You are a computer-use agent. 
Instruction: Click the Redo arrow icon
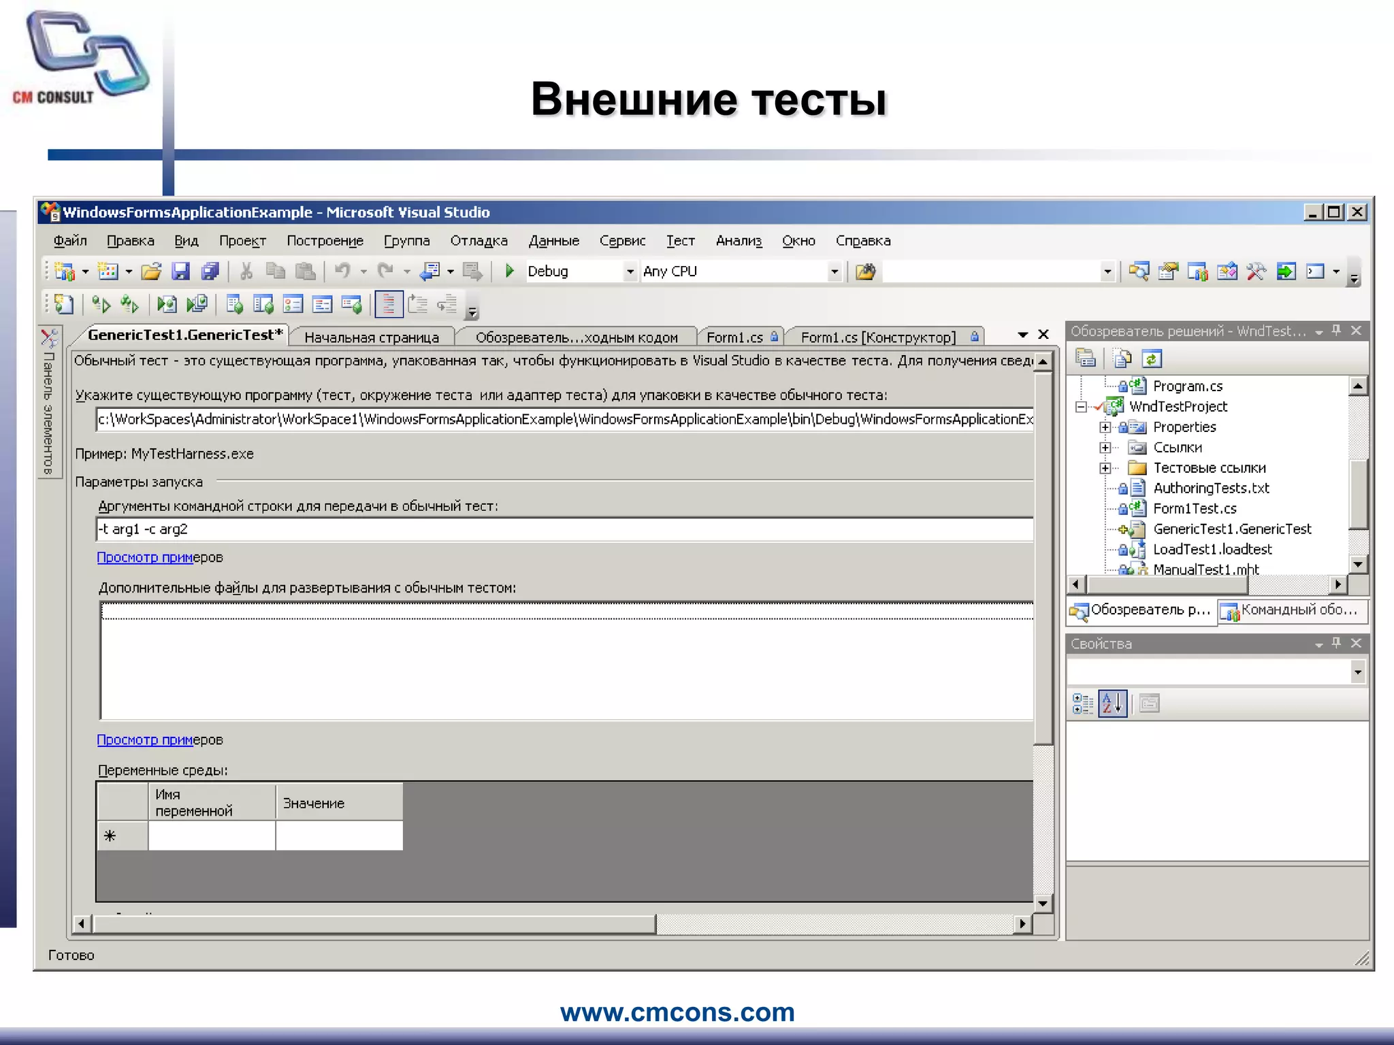[386, 271]
